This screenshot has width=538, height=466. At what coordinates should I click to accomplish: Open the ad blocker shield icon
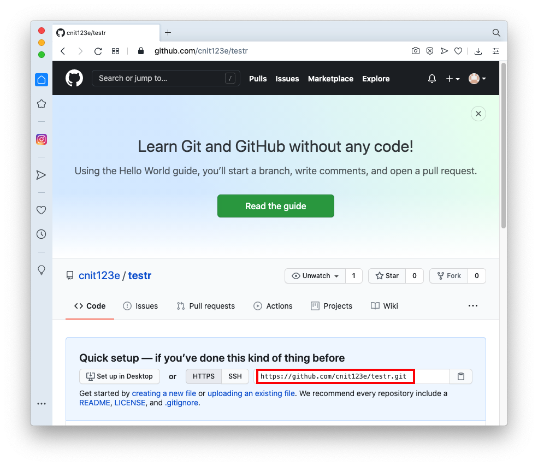[430, 51]
